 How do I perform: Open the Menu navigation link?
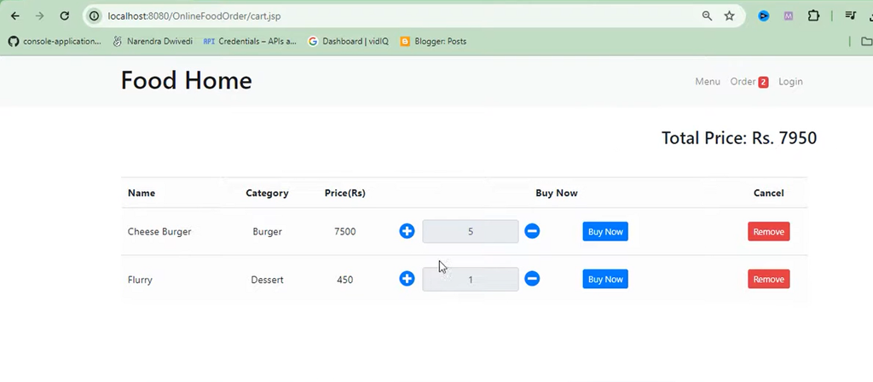click(708, 82)
